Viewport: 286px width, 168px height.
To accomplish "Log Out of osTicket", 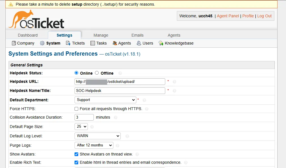I will tap(264, 16).
